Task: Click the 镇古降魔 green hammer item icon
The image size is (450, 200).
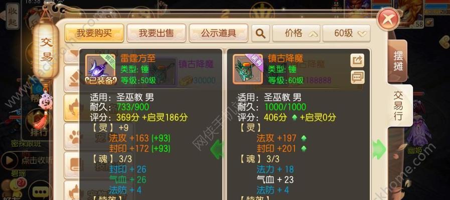Action: (248, 69)
